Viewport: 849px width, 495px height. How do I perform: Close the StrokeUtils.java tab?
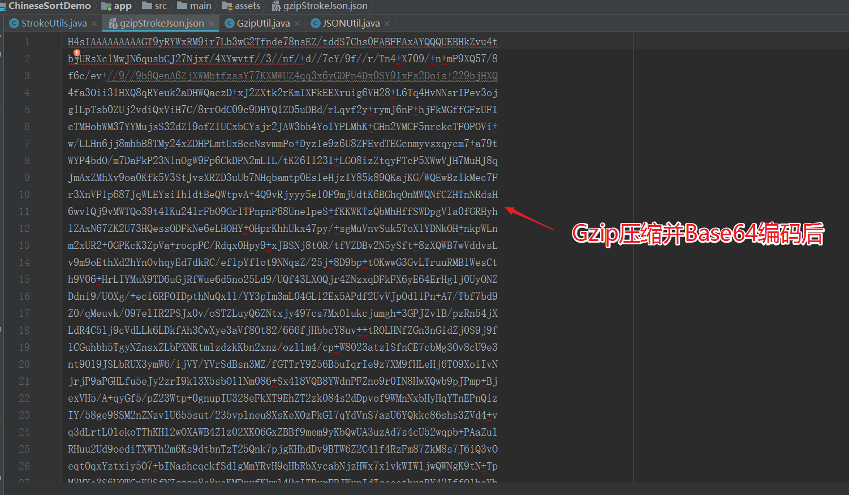[94, 23]
